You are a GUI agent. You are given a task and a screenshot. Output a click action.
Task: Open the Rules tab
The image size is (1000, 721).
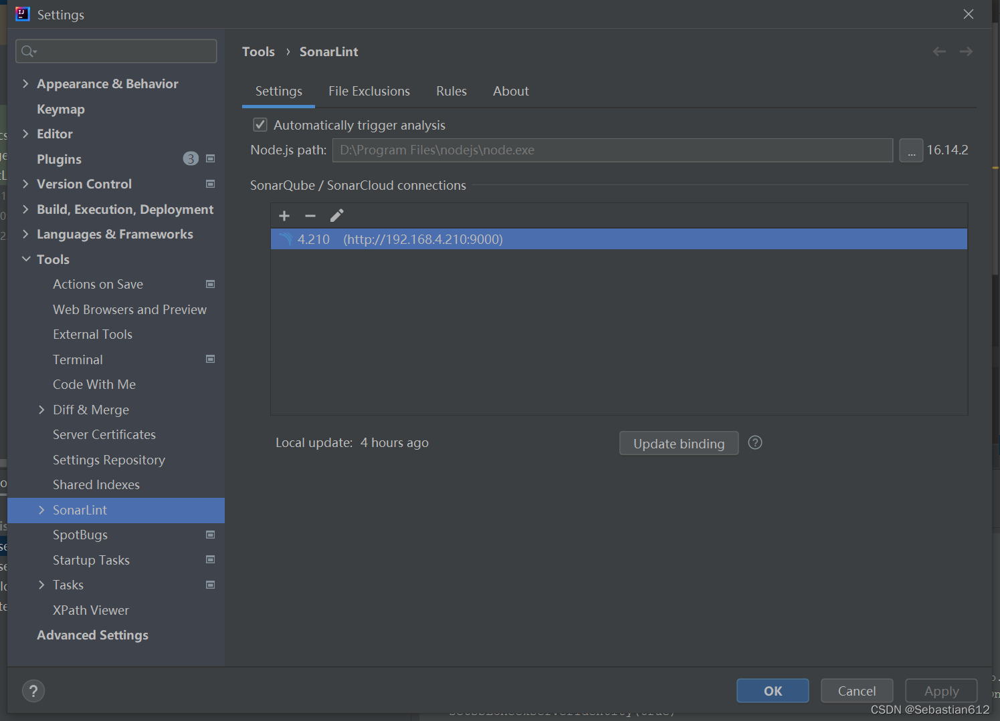452,92
